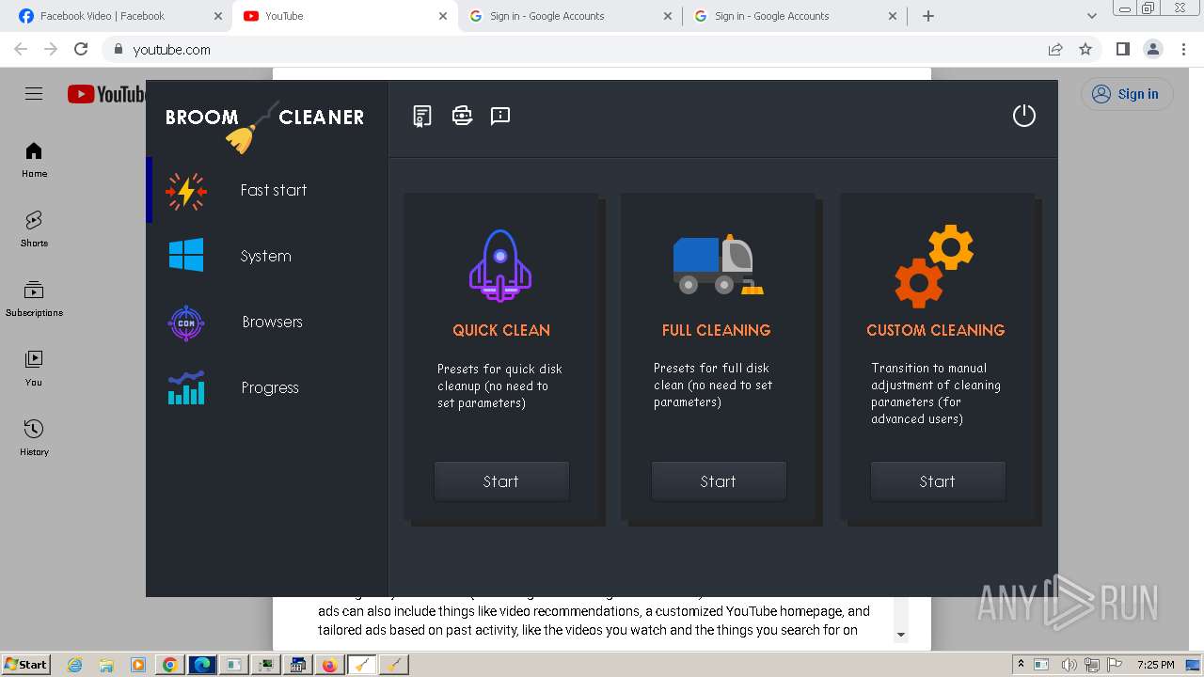
Task: Click the Windows Start button
Action: (25, 665)
